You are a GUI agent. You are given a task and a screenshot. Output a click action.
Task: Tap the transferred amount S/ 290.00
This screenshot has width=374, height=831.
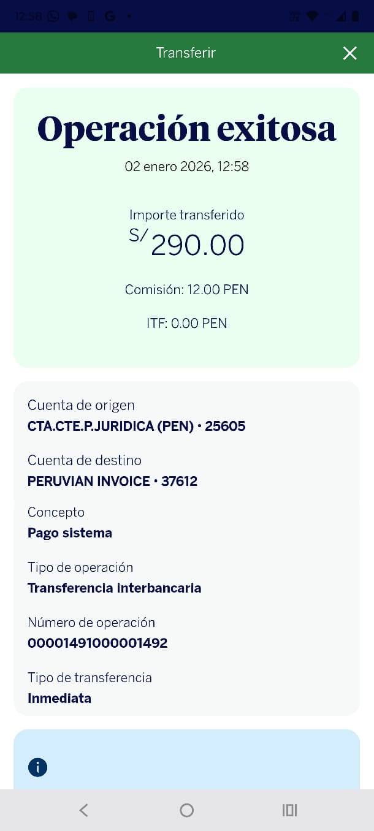187,245
